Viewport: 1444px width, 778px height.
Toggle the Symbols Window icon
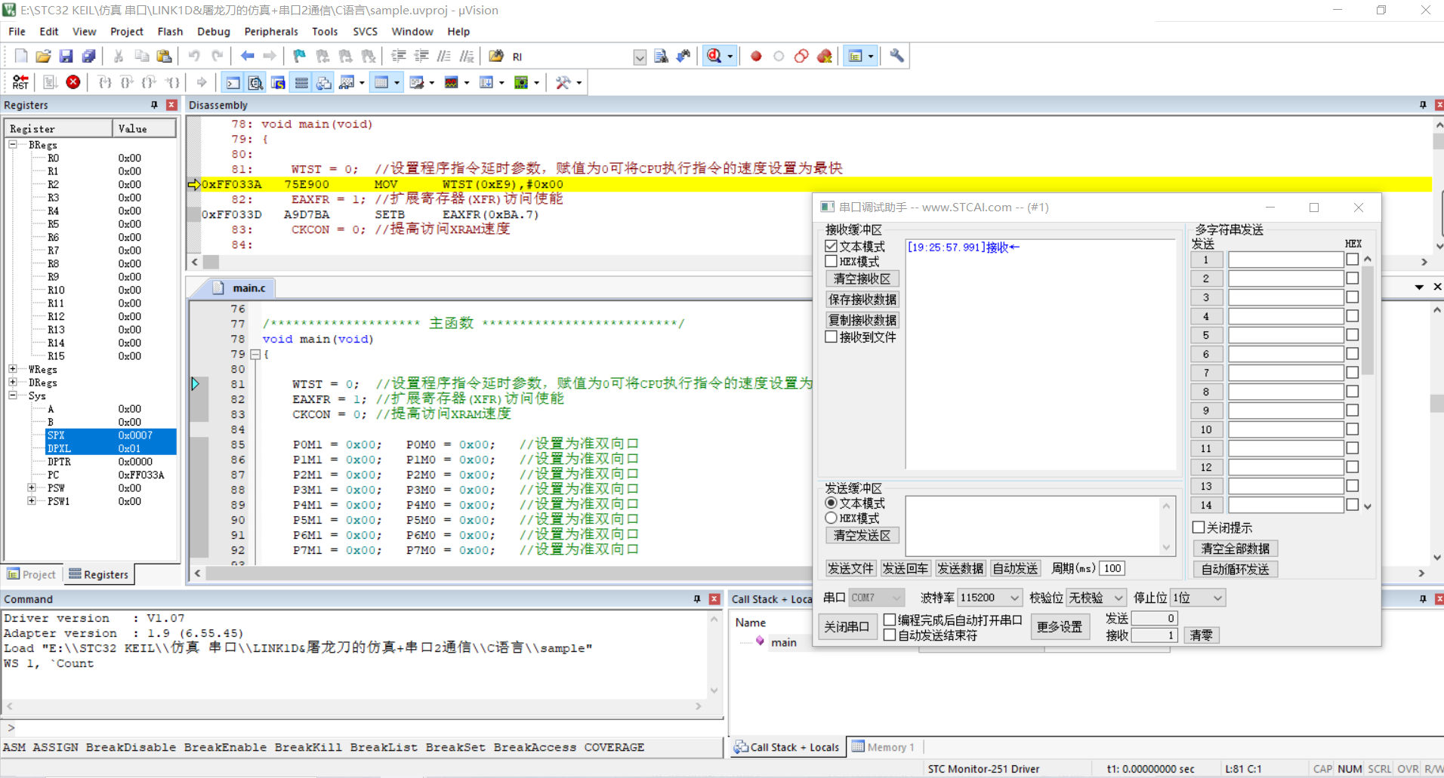[279, 82]
